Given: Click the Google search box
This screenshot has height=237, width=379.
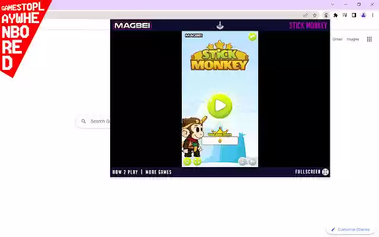Looking at the screenshot, I should [93, 121].
